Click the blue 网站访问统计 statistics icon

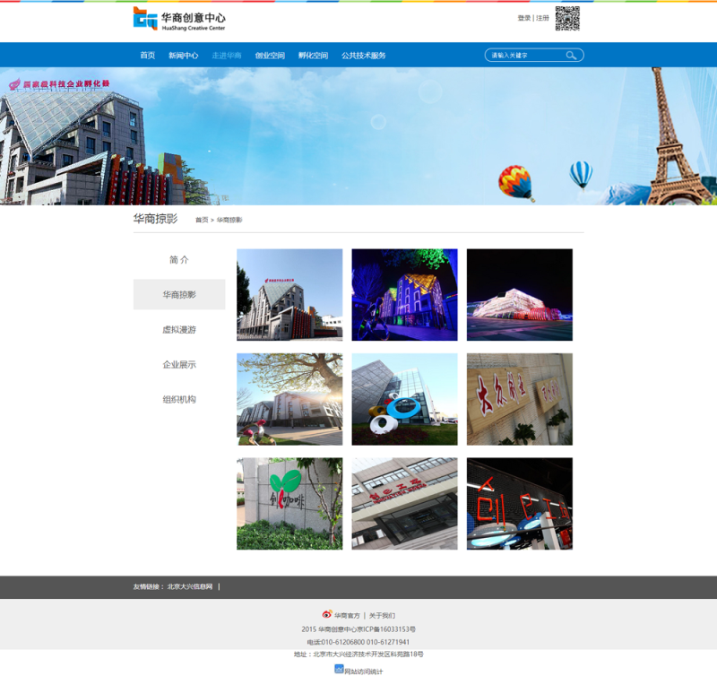tap(339, 669)
